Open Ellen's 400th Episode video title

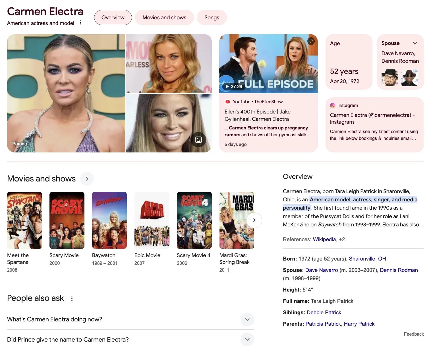coord(258,115)
